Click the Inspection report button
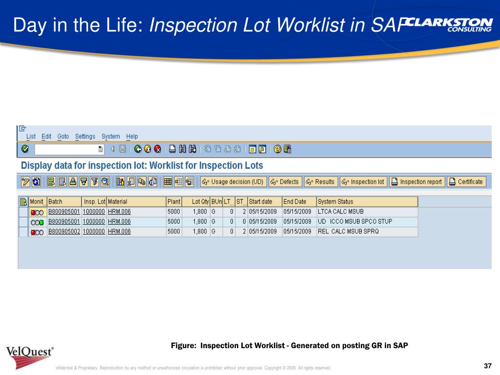The height and width of the screenshot is (375, 500). [417, 182]
